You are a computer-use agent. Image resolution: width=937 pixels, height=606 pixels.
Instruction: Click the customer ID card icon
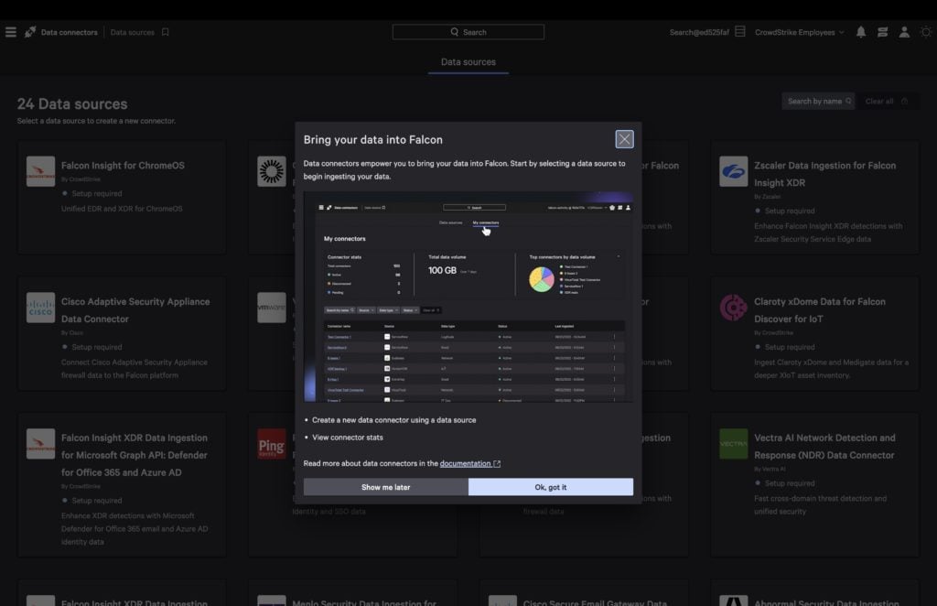pos(739,32)
